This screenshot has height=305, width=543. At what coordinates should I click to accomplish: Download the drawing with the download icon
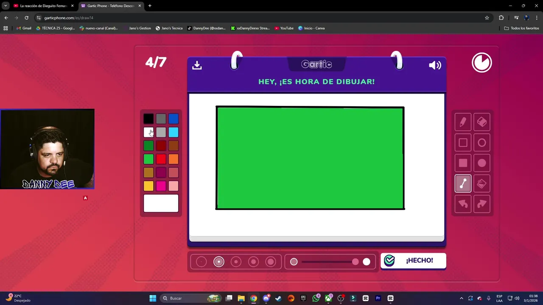pos(197,65)
